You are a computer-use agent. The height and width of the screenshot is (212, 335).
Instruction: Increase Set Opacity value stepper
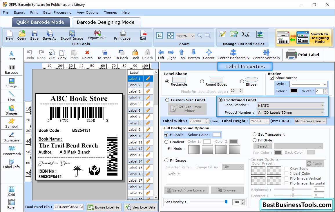pyautogui.click(x=243, y=201)
